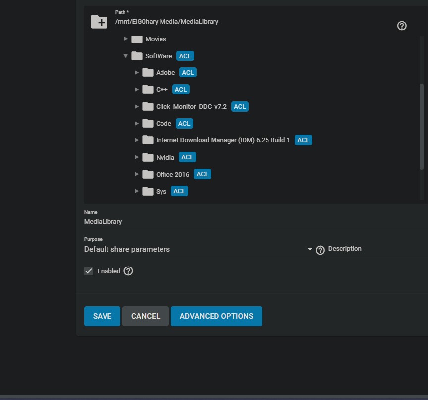428x400 pixels.
Task: Expand the Code folder
Action: point(137,124)
